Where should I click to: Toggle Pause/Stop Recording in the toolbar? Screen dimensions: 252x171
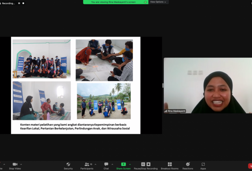[x=146, y=164]
